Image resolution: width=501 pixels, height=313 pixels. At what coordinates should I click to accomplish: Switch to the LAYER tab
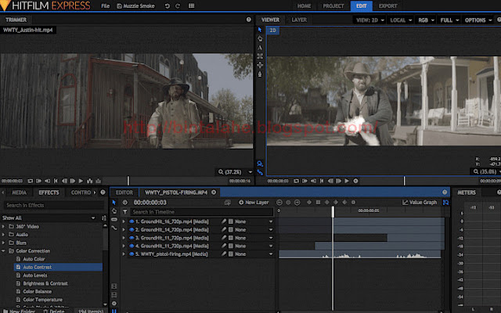(299, 20)
